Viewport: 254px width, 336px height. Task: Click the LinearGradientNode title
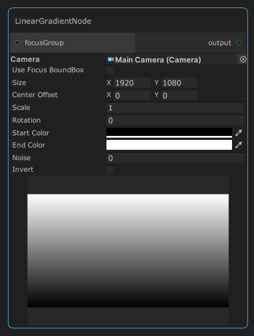pyautogui.click(x=53, y=21)
